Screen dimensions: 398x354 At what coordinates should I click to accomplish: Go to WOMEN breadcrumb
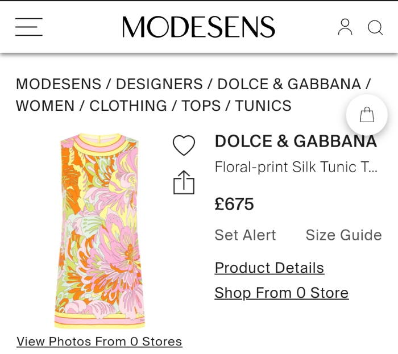45,106
